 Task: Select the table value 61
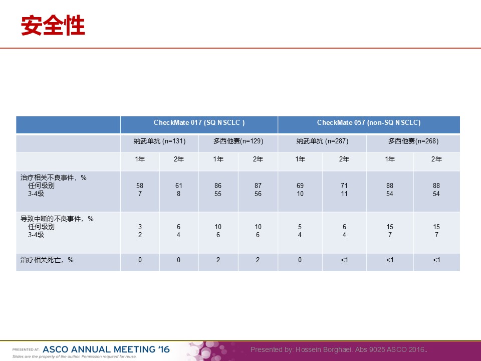(178, 186)
